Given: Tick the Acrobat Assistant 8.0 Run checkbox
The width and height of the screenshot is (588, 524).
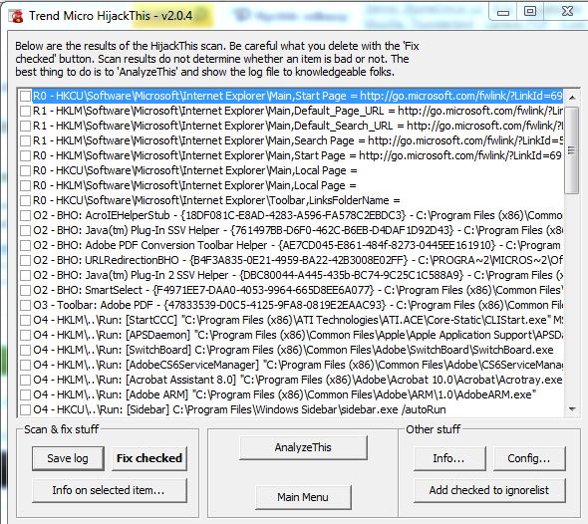Looking at the screenshot, I should coord(25,381).
